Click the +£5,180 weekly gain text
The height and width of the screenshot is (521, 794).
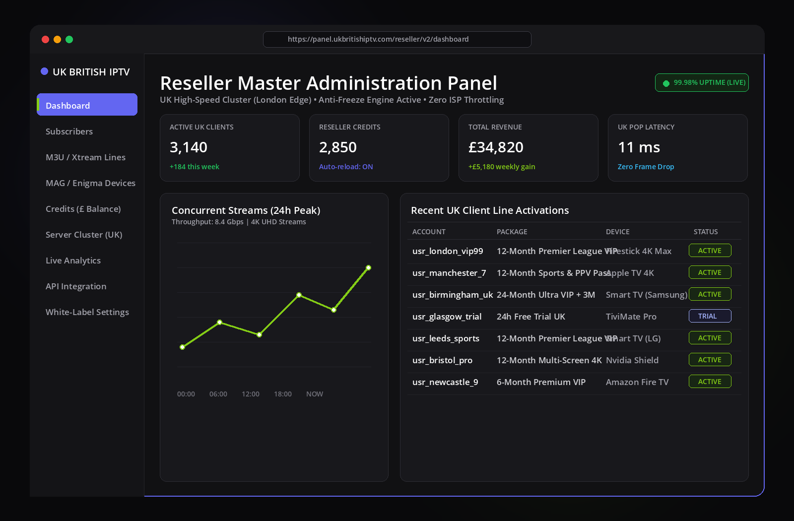[x=502, y=167]
